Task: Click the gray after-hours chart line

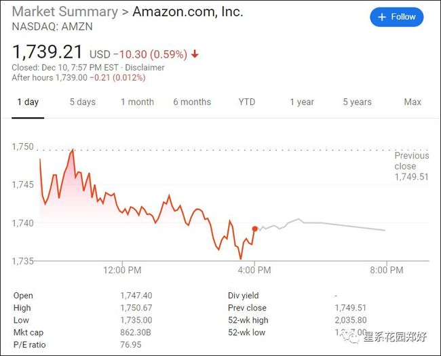Action: click(x=321, y=224)
